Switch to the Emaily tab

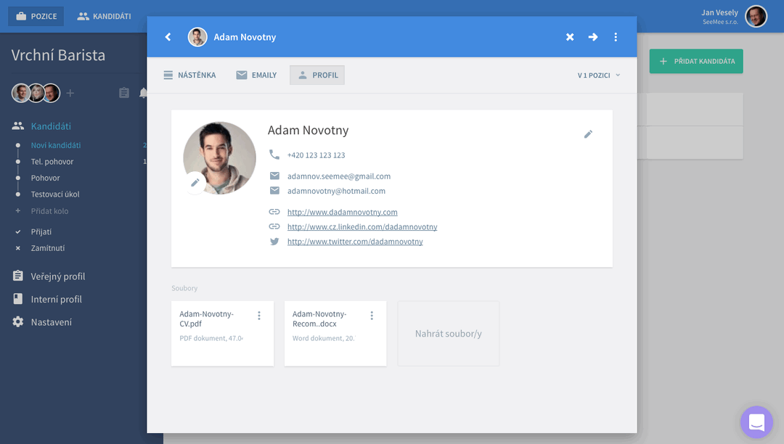coord(256,75)
